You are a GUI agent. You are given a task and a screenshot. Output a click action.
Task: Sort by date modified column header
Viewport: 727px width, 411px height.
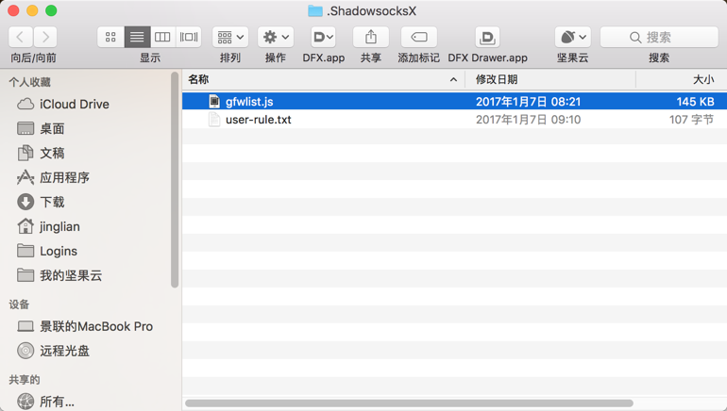click(x=548, y=80)
